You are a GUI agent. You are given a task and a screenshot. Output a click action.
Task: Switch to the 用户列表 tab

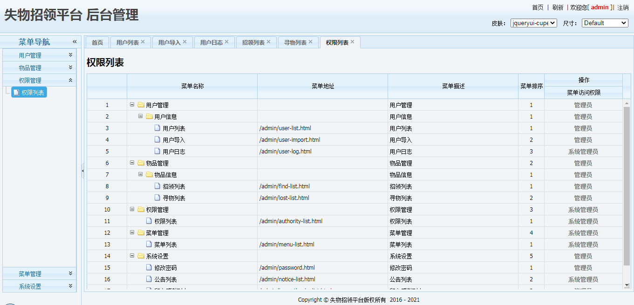(127, 42)
